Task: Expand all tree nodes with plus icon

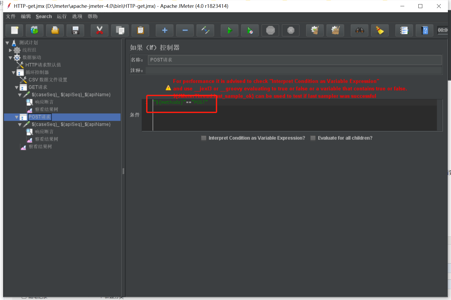Action: (x=165, y=30)
